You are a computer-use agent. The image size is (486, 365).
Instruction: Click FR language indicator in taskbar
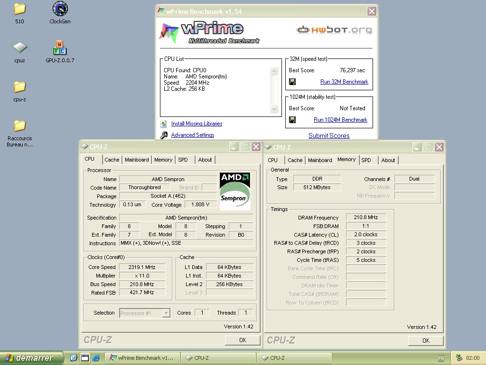(441, 358)
